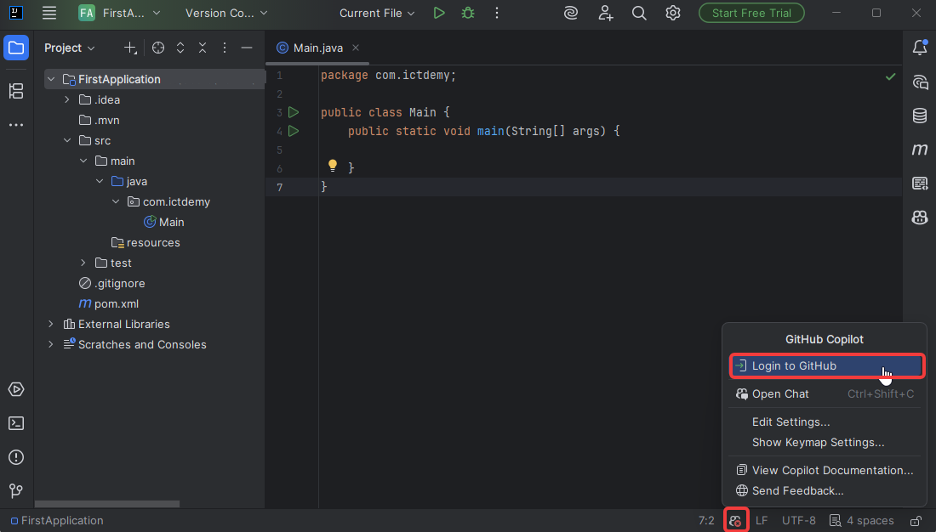This screenshot has height=532, width=936.
Task: Show more tool windows ellipsis
Action: click(16, 125)
